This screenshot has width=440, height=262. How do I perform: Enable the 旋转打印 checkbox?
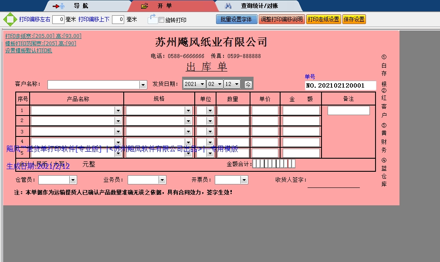[162, 20]
